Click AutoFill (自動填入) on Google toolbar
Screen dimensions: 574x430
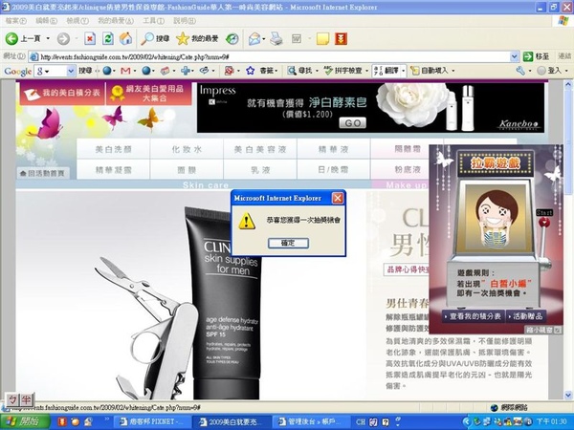pyautogui.click(x=429, y=71)
